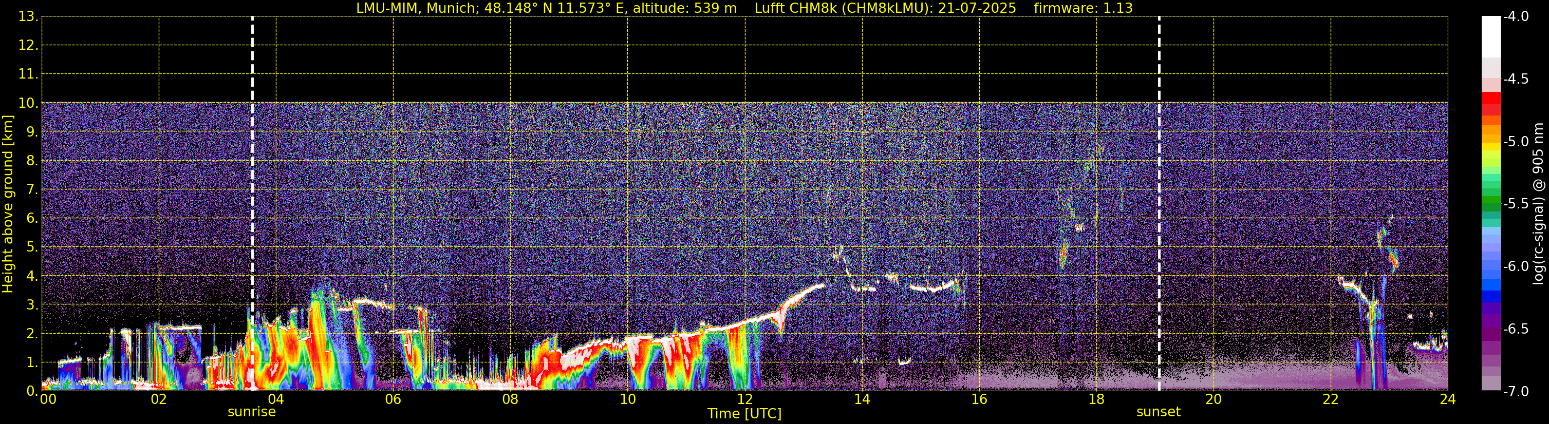Click the "-7.0" colorbar tick label
This screenshot has width=1549, height=424.
[x=1516, y=392]
